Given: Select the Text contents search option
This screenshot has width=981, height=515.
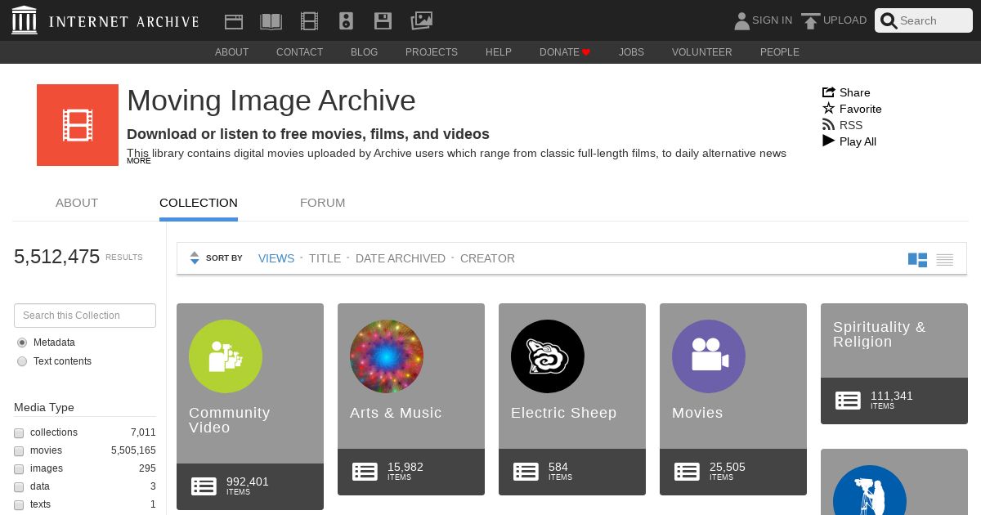Looking at the screenshot, I should 22,361.
